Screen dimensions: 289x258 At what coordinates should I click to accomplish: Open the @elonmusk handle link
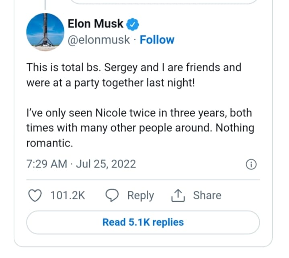[99, 40]
